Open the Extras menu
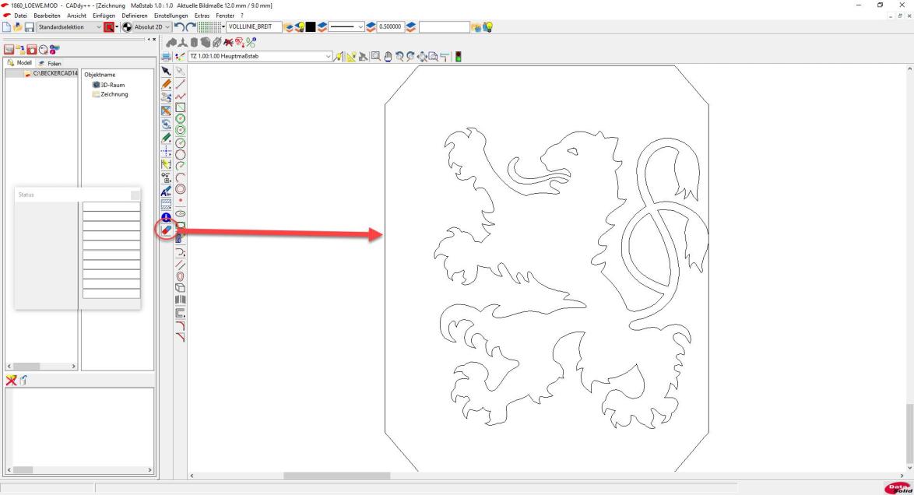Viewport: 914px width, 495px height. click(x=202, y=16)
